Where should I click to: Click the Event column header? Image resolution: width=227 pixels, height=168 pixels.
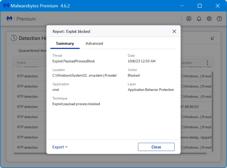(x=21, y=63)
